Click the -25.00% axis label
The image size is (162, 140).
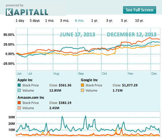9,64
